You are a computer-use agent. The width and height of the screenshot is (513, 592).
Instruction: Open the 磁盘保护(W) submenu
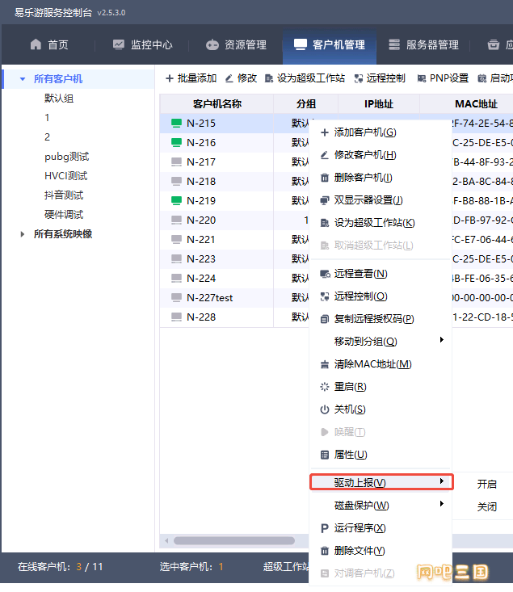pyautogui.click(x=381, y=505)
